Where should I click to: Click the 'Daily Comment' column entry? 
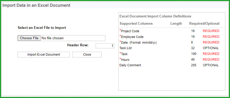click(130, 65)
